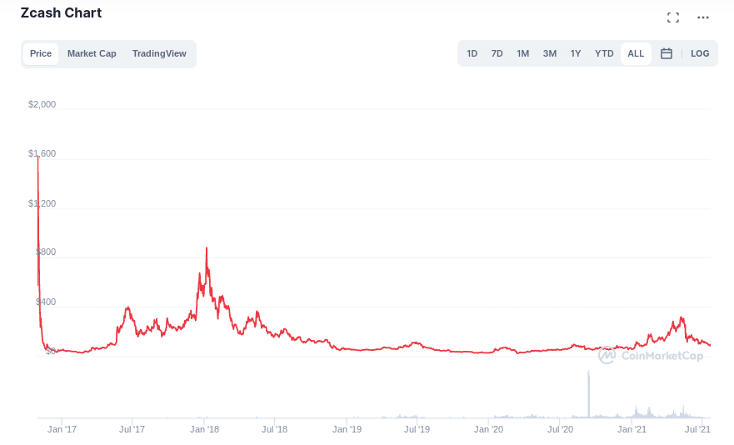Switch to the Price tab
The height and width of the screenshot is (445, 734).
pyautogui.click(x=41, y=53)
